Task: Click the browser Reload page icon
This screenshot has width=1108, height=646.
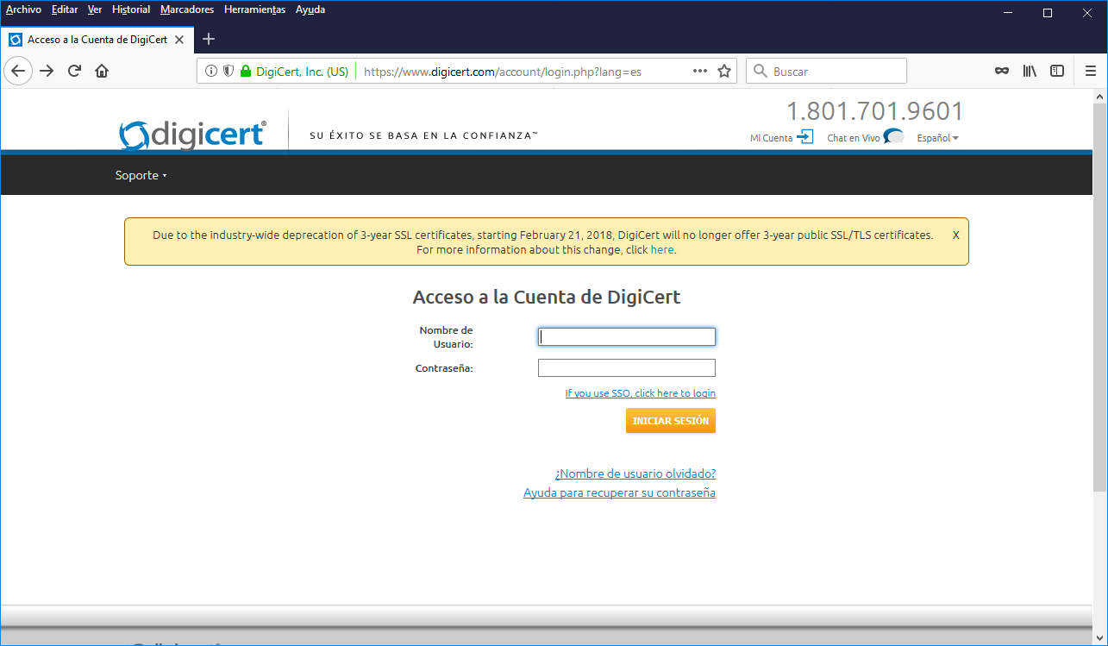Action: pyautogui.click(x=74, y=72)
